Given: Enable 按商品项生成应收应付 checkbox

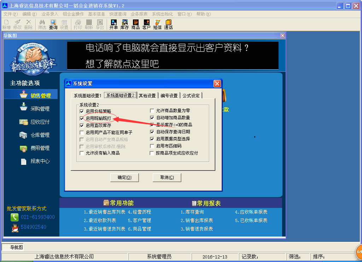Looking at the screenshot, I should pyautogui.click(x=152, y=153).
